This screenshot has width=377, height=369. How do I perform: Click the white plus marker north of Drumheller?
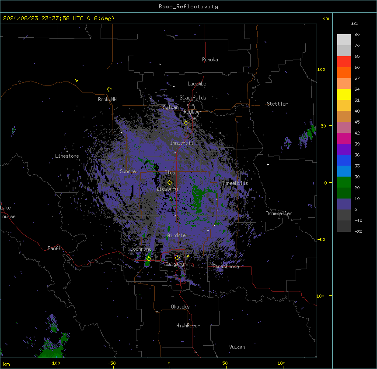(268, 164)
